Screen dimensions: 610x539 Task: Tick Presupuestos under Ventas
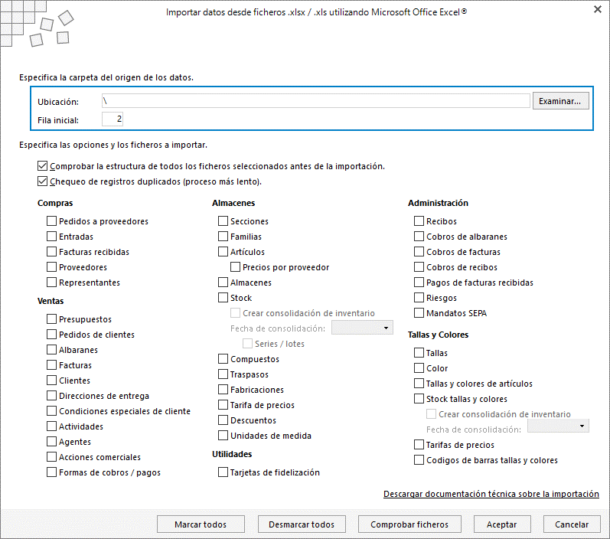coord(52,319)
